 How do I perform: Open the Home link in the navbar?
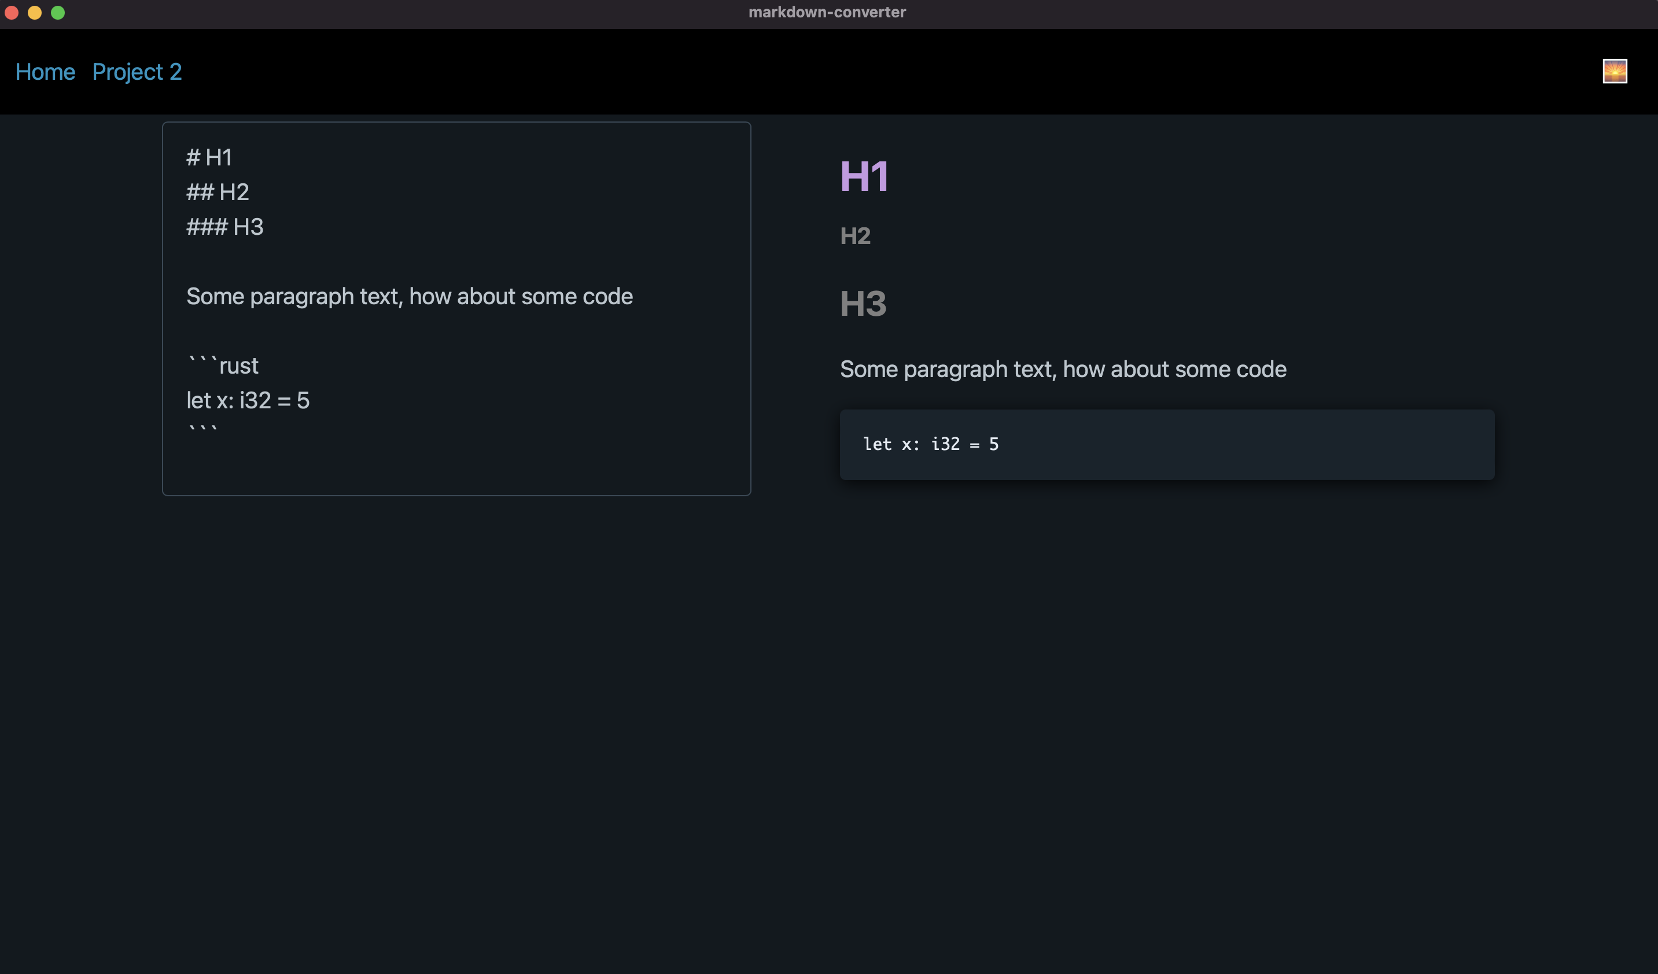click(45, 72)
